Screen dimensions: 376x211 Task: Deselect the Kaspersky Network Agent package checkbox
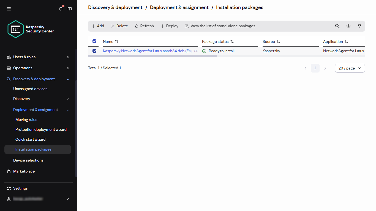click(94, 51)
